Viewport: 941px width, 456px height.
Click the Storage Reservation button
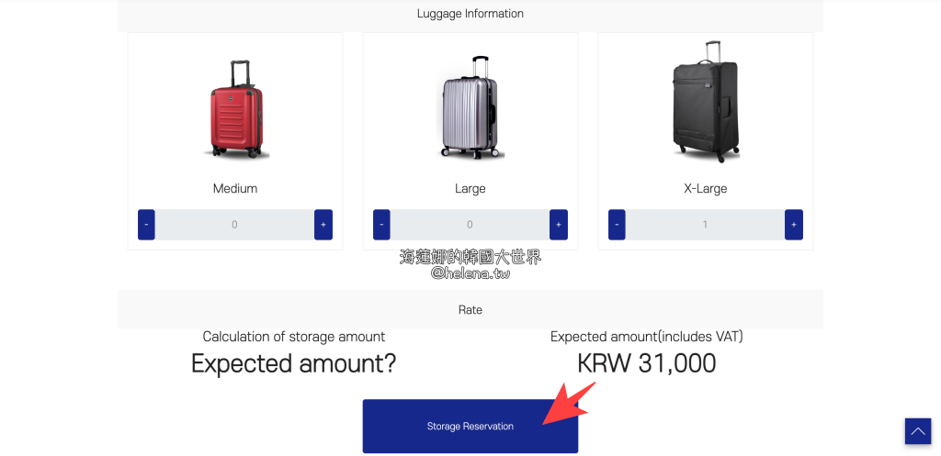pos(470,426)
